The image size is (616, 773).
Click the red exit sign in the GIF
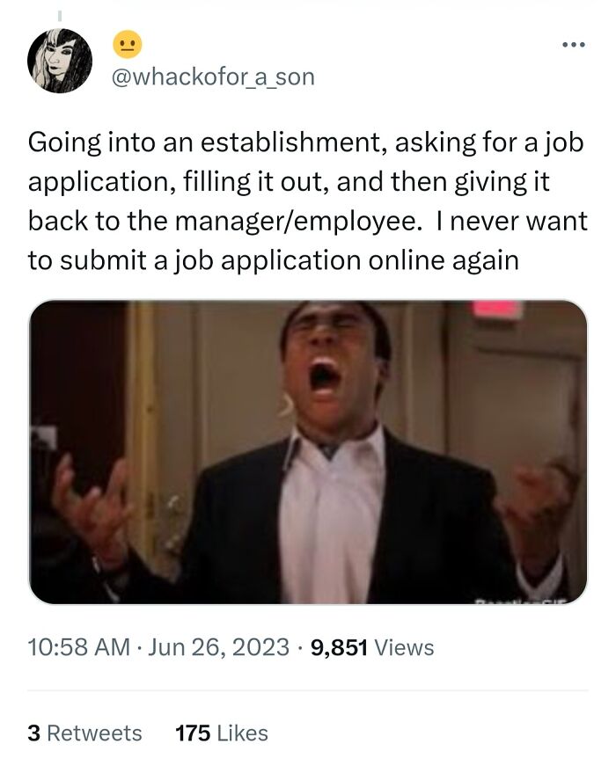497,310
